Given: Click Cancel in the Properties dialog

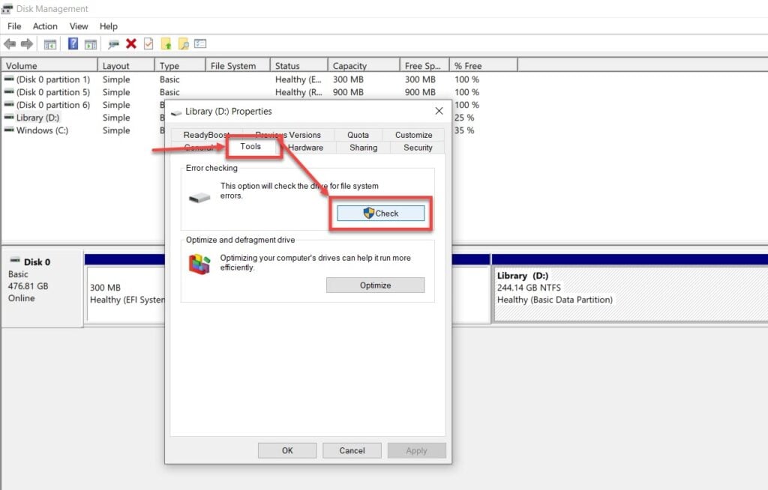Looking at the screenshot, I should pyautogui.click(x=352, y=451).
